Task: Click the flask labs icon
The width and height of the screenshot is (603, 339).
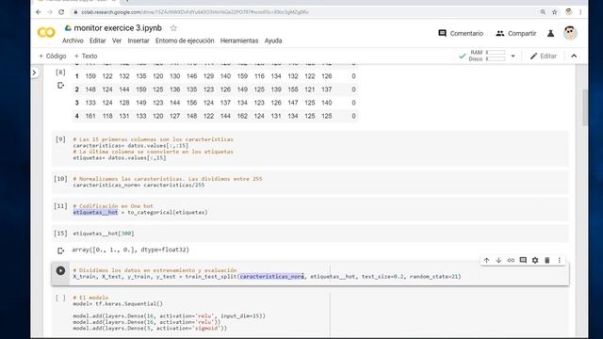Action: pos(550,34)
